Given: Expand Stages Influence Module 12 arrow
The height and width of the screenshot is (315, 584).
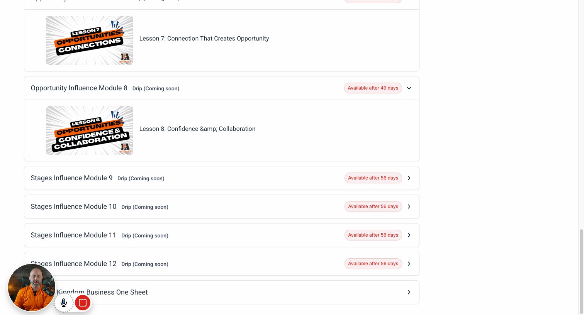Looking at the screenshot, I should [x=409, y=264].
